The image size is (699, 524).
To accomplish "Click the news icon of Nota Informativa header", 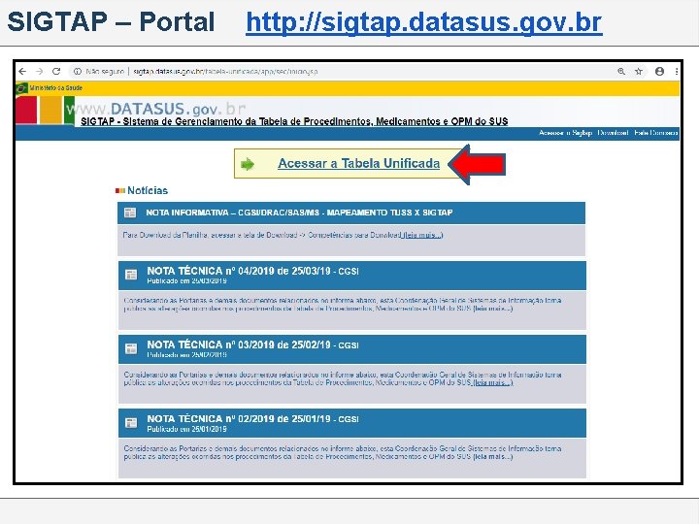I will [x=130, y=213].
